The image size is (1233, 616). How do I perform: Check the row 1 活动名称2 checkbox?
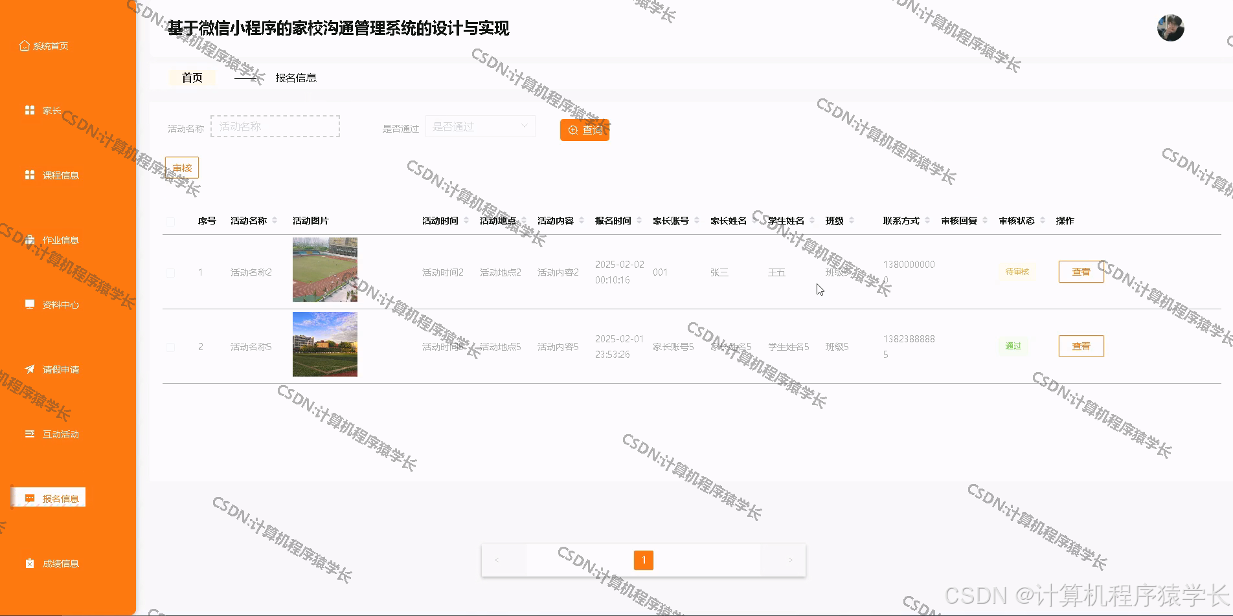click(170, 272)
